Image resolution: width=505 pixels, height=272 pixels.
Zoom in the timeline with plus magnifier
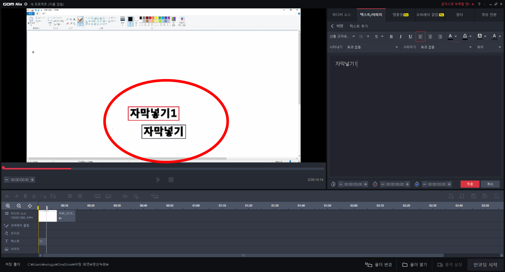(8, 206)
